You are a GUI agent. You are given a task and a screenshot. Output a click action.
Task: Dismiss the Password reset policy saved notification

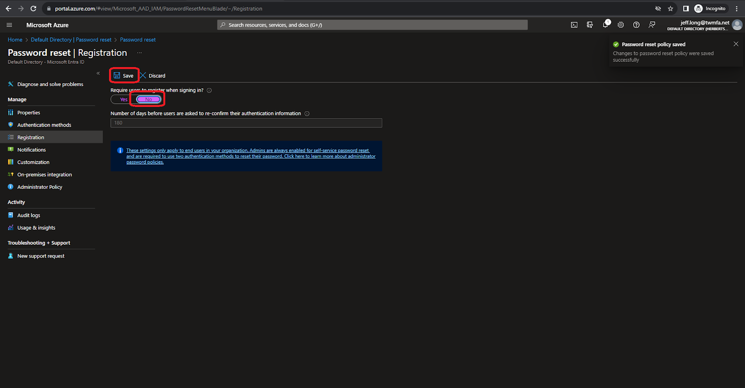pos(736,44)
